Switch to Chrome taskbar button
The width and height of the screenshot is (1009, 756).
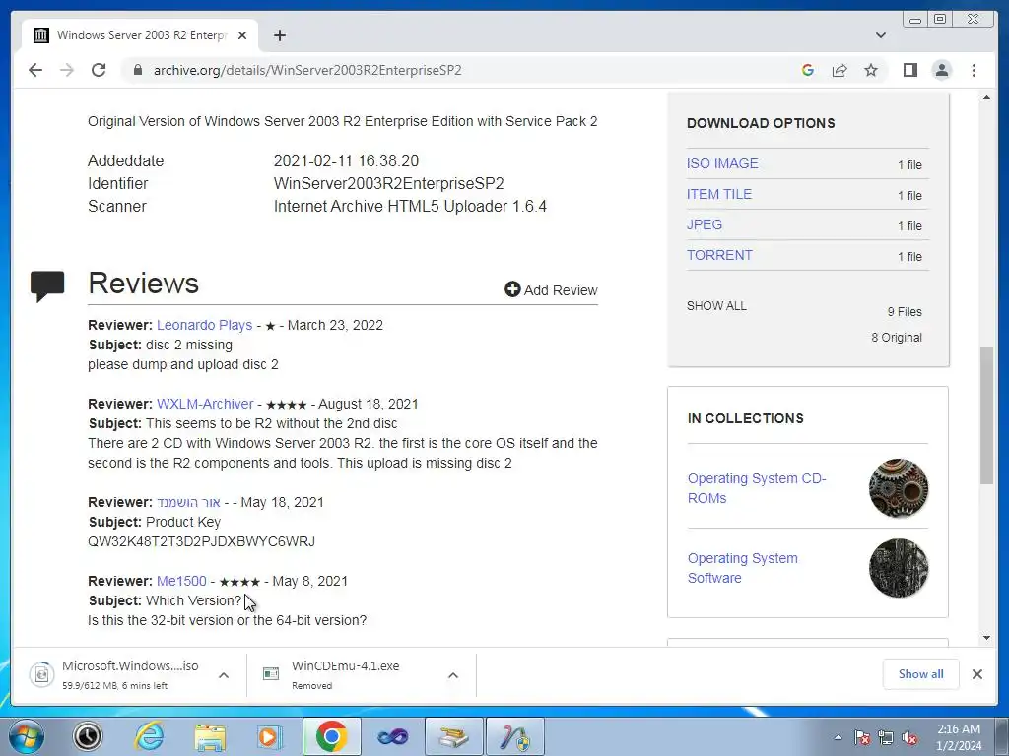[x=331, y=736]
